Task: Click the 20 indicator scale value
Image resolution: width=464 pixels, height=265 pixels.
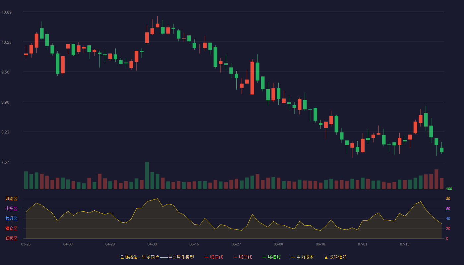Action: click(x=448, y=229)
